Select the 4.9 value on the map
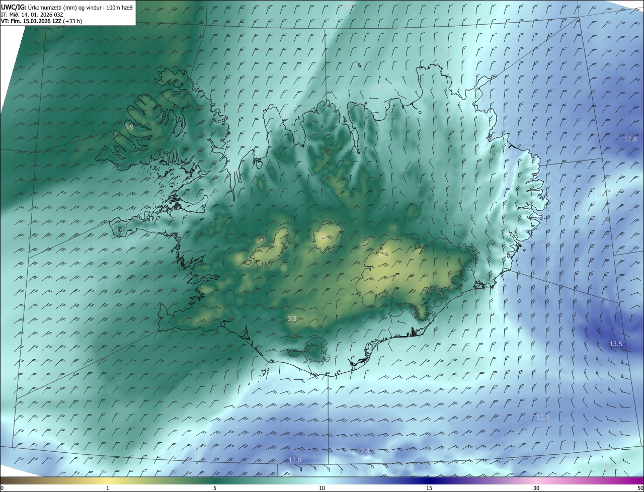644x492 pixels. 119,230
